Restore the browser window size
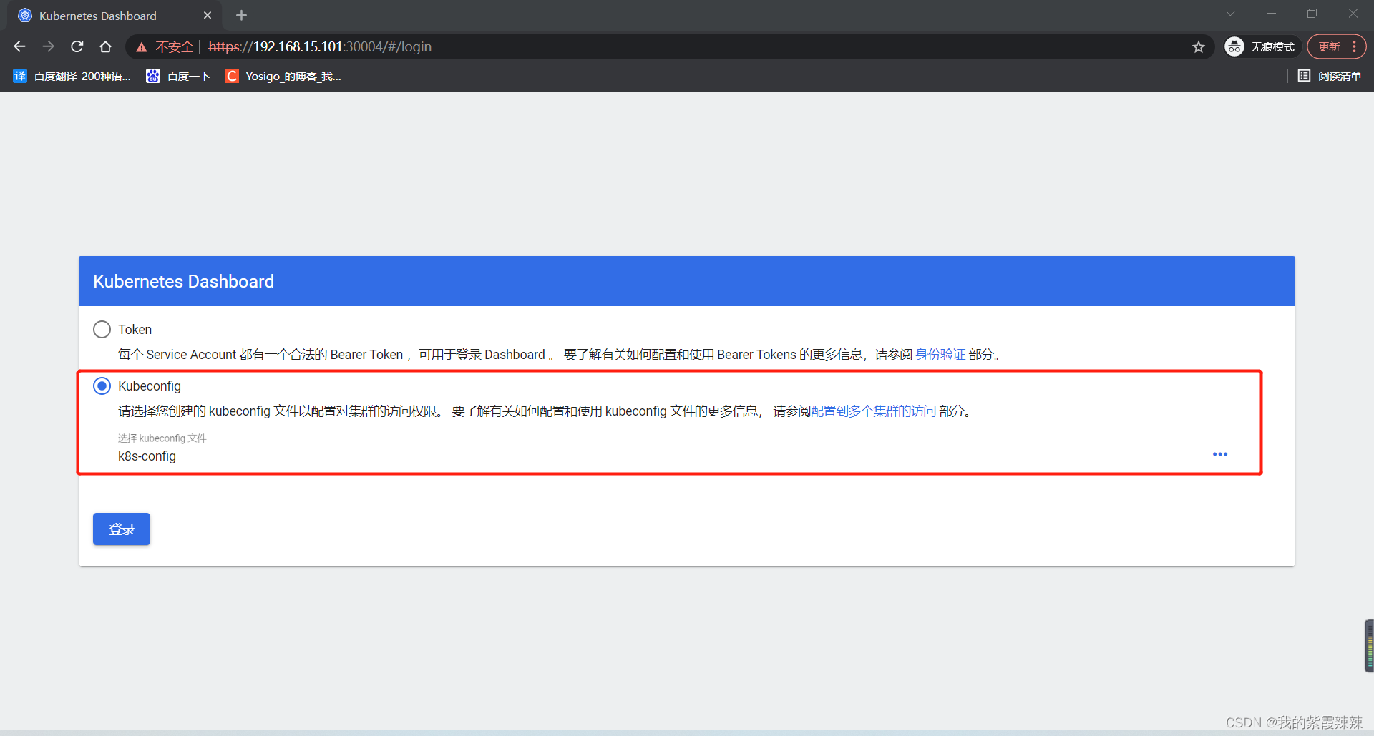The image size is (1374, 736). [1312, 14]
